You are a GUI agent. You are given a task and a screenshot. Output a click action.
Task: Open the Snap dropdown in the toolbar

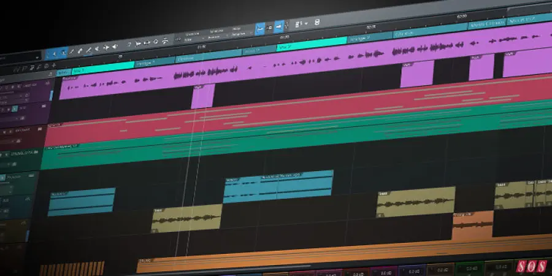241,31
